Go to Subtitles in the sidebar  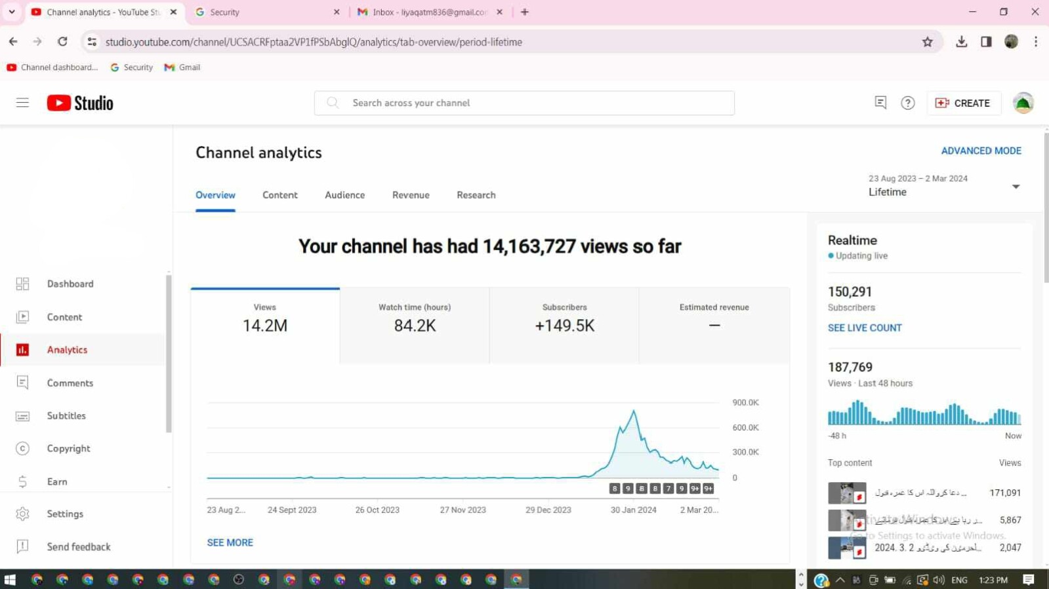coord(66,415)
